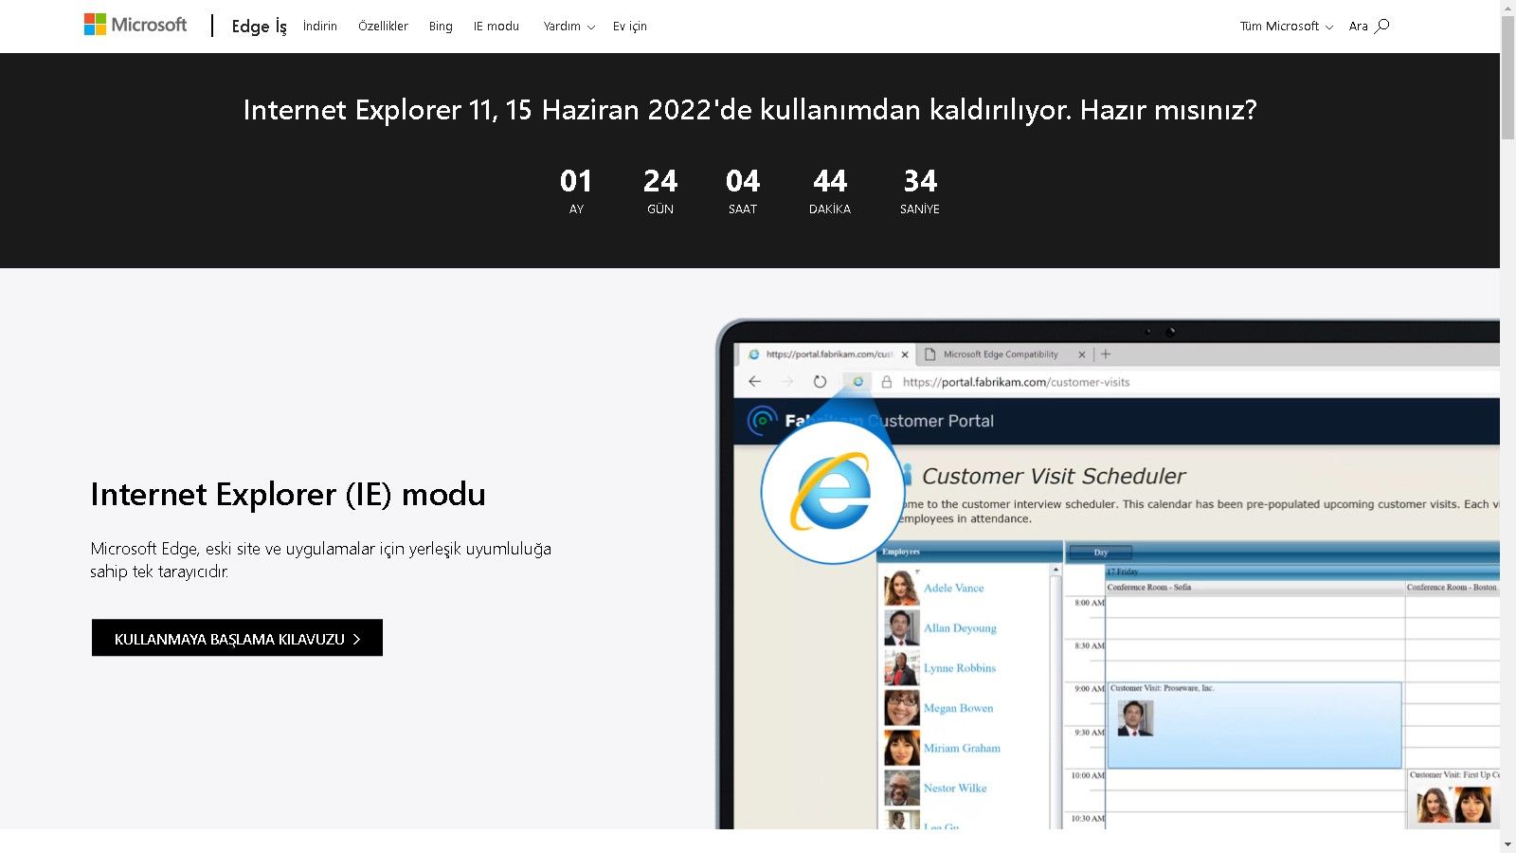Open a new tab with plus icon
Screen dimensions: 1516x853
click(x=1106, y=354)
